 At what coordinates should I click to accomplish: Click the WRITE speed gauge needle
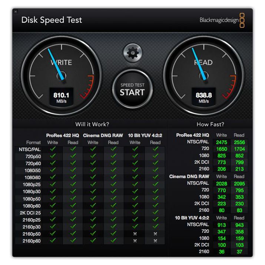56,64
